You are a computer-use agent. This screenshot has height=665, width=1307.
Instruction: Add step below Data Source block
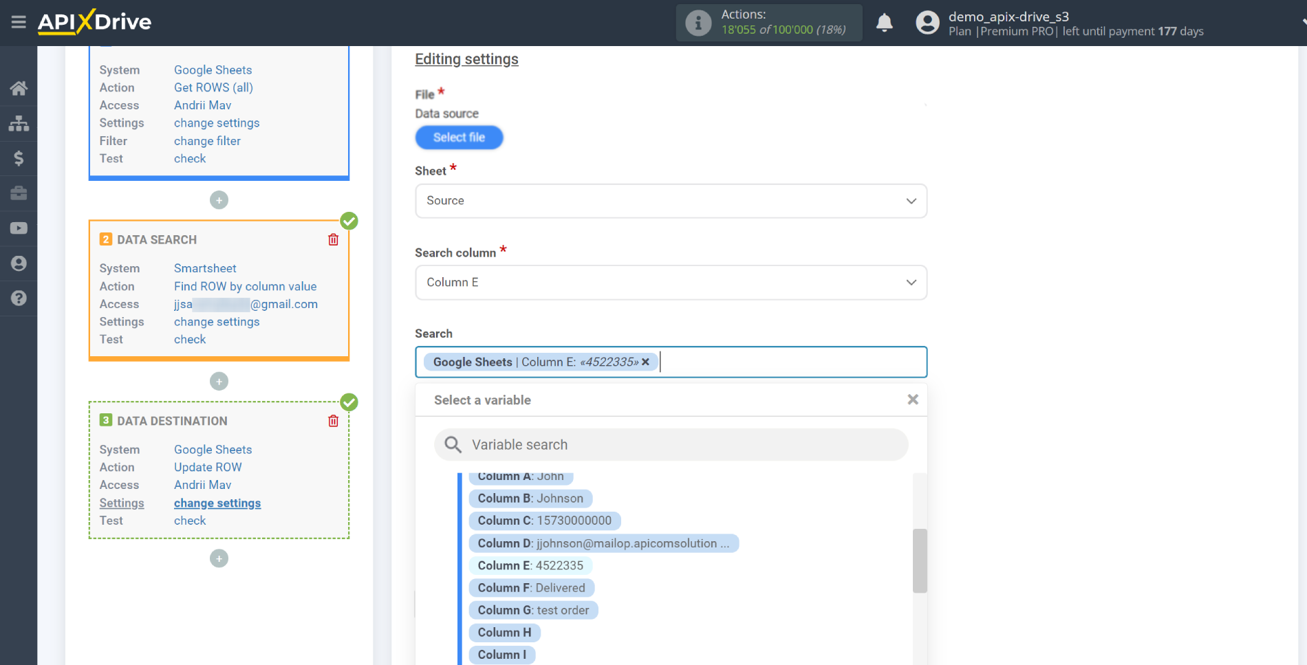tap(219, 200)
